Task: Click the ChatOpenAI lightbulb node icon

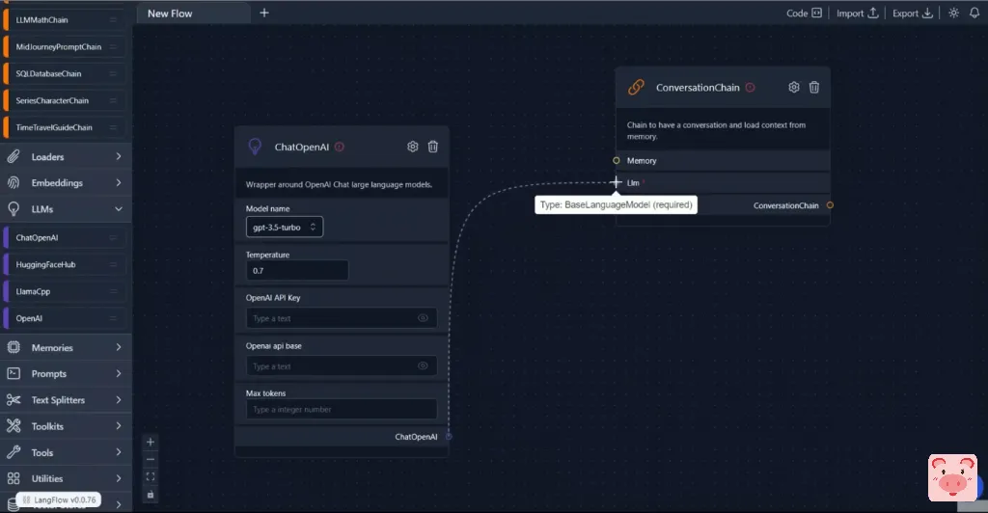Action: [x=255, y=147]
